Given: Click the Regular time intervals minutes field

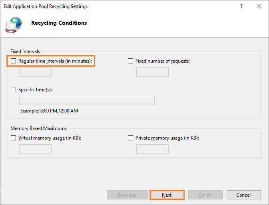Looking at the screenshot, I should (x=35, y=72).
